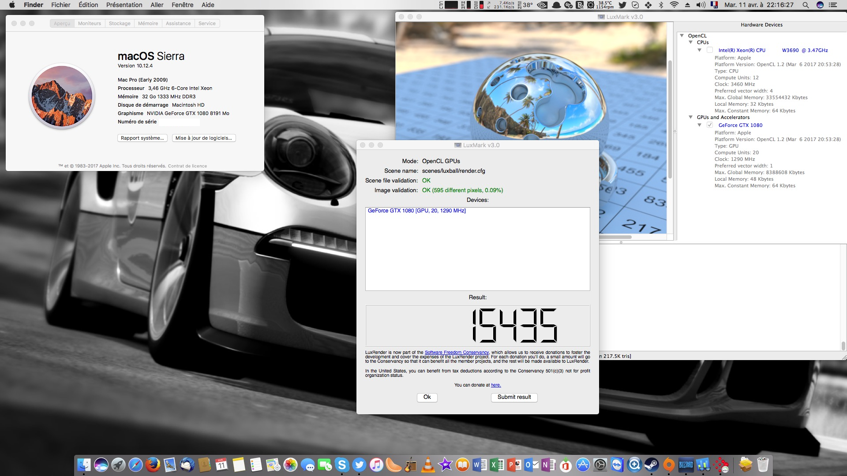
Task: Open Photos app in the dock
Action: coord(290,465)
